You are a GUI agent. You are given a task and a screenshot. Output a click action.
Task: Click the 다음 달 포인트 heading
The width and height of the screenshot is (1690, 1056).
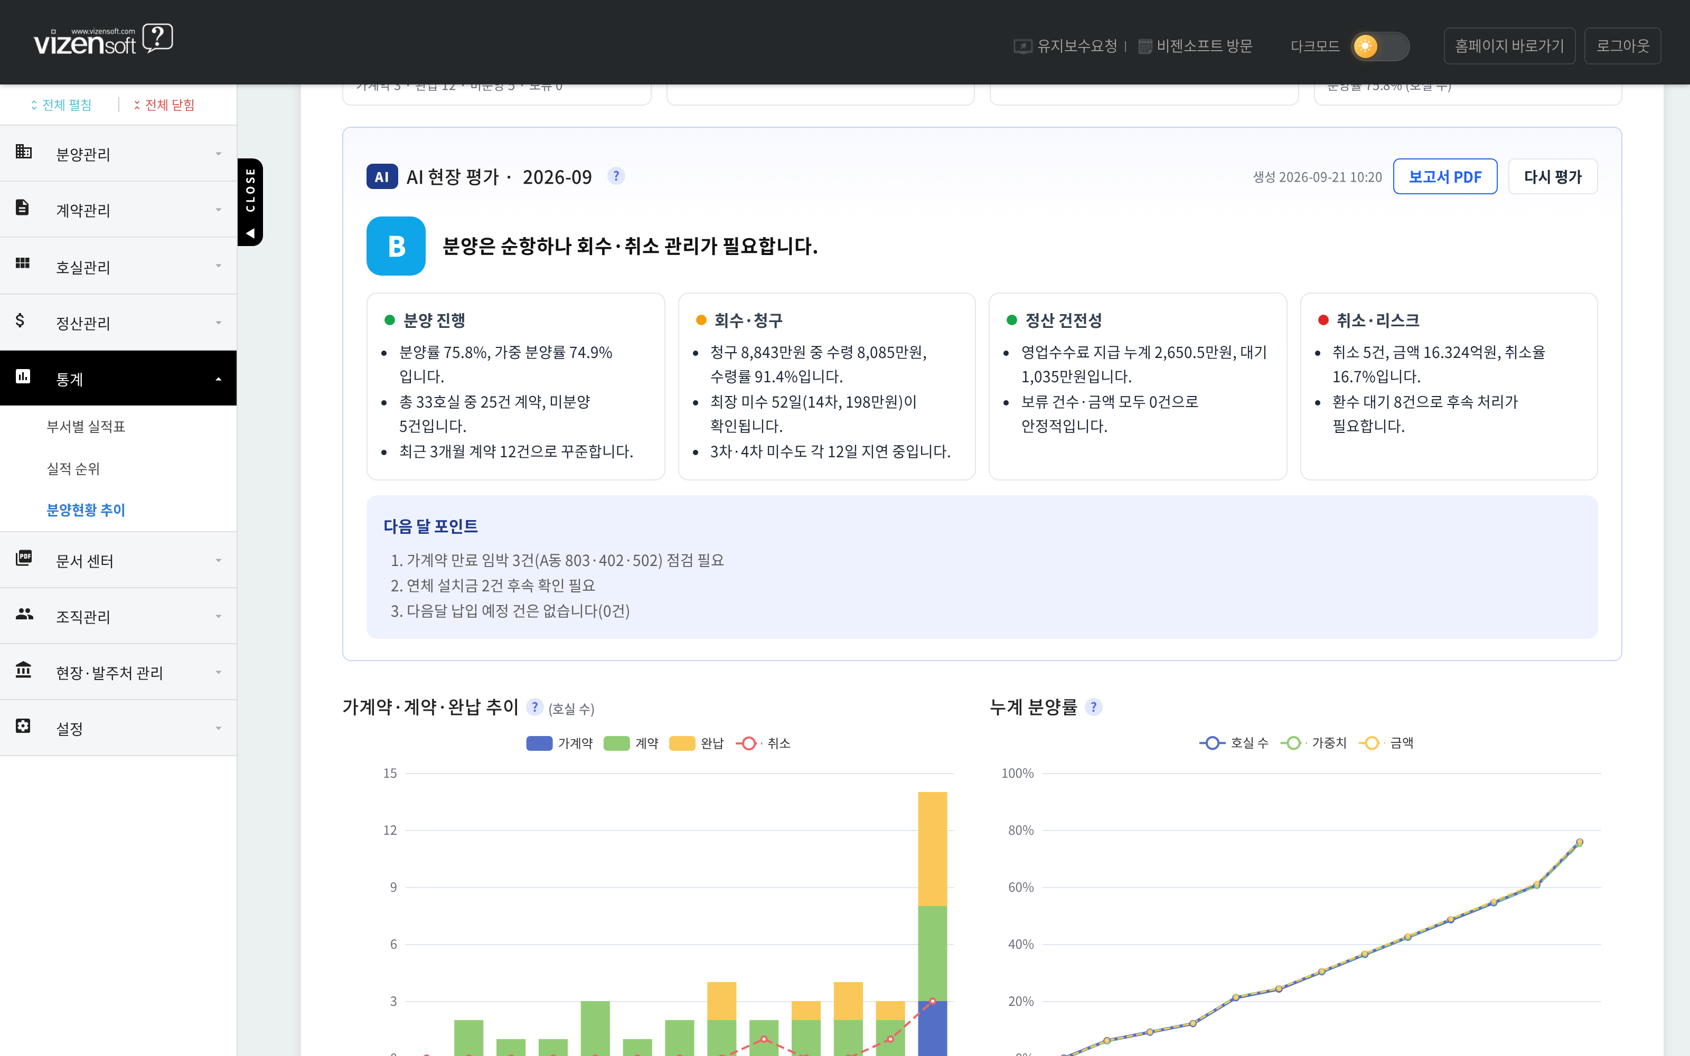(430, 526)
